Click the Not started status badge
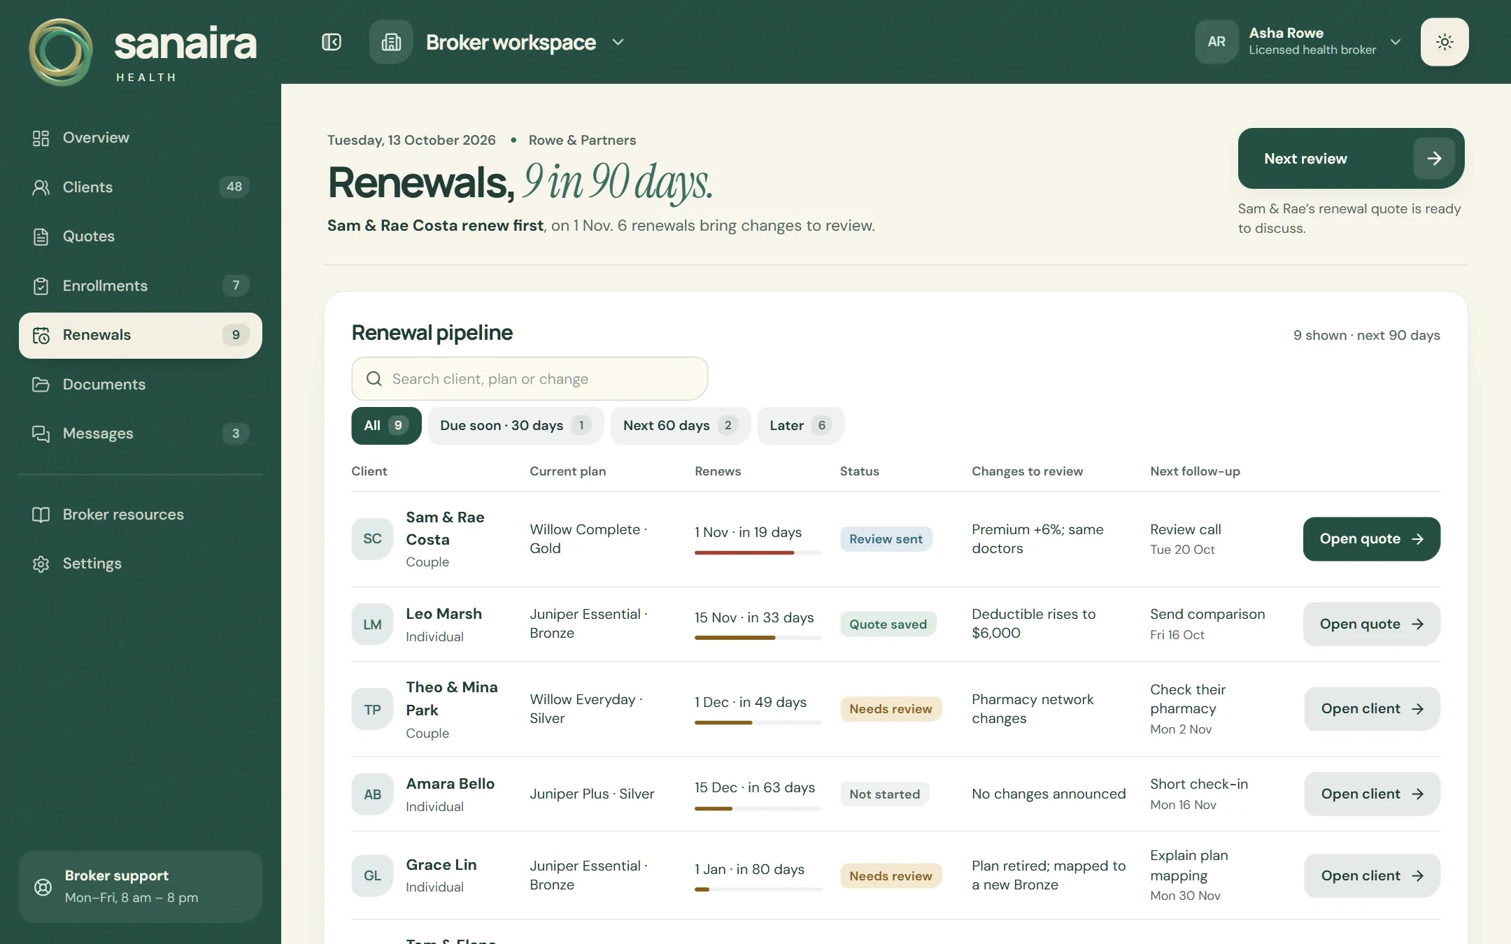1511x944 pixels. click(884, 794)
